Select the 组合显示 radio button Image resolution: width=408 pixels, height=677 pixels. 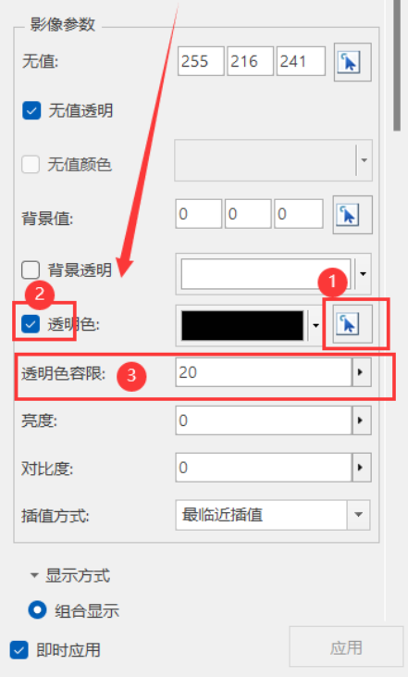[x=38, y=610]
